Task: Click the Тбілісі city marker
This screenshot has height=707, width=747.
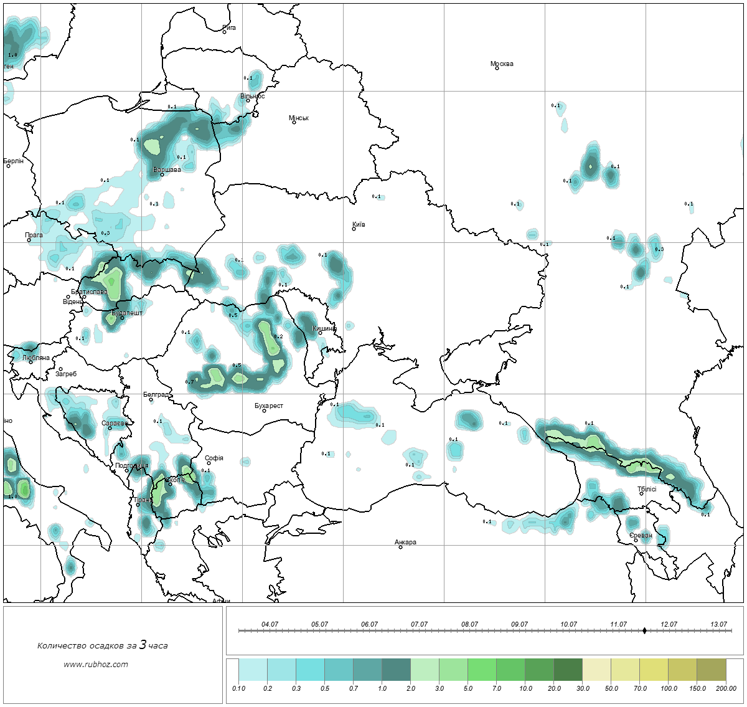Action: [641, 494]
